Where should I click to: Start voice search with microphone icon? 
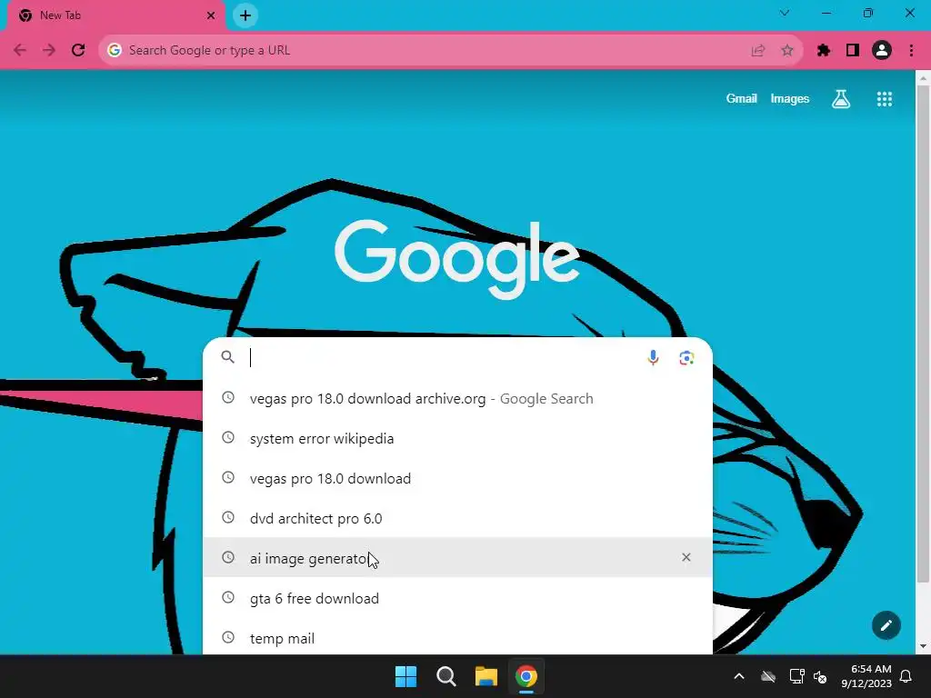(653, 358)
